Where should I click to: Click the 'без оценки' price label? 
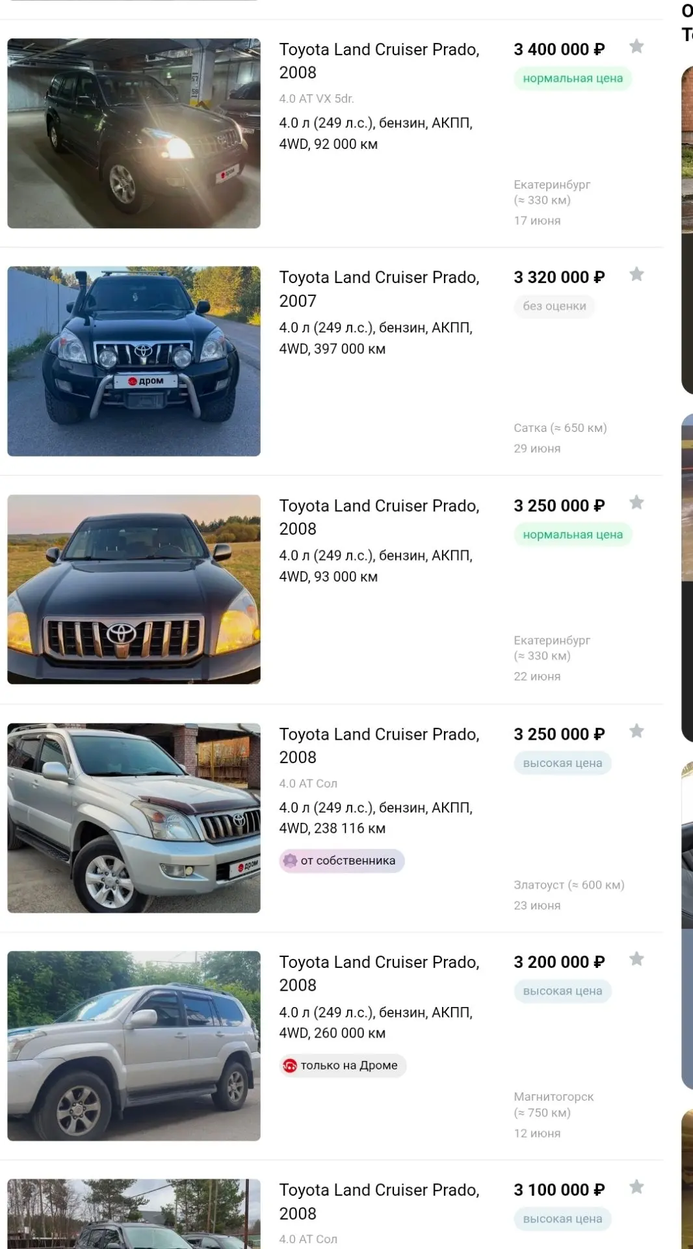tap(555, 306)
